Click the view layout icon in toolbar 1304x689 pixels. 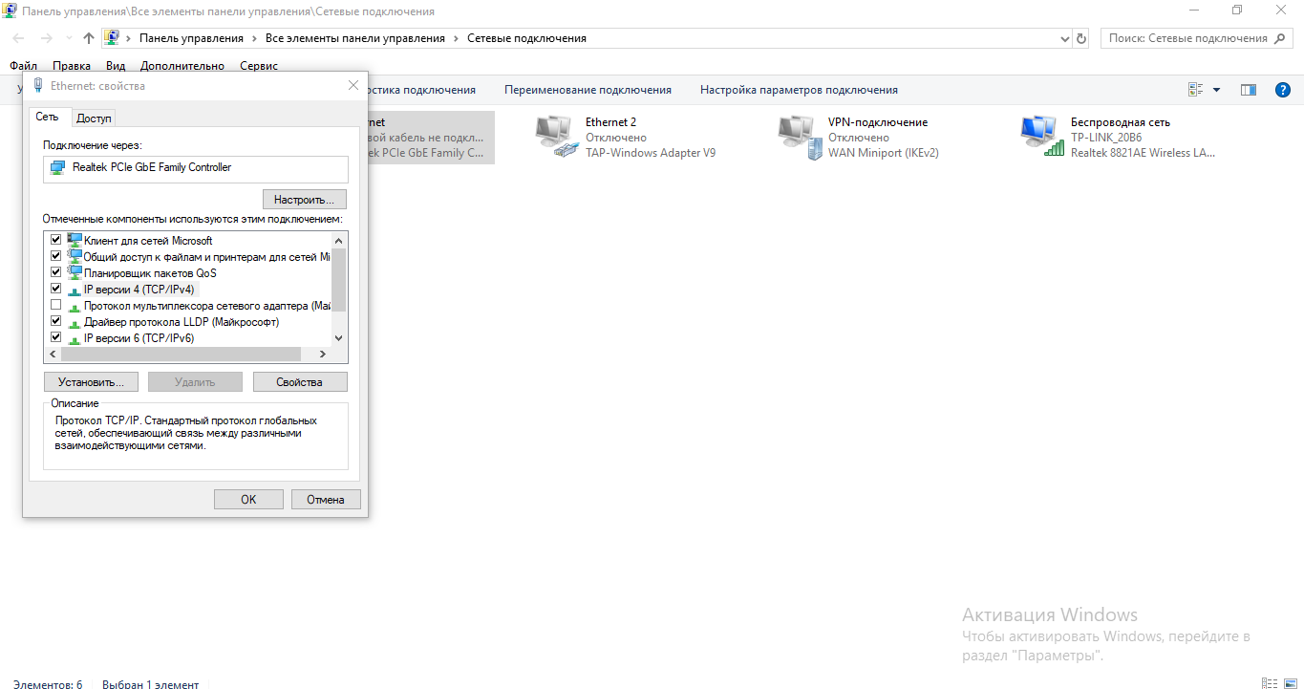[x=1195, y=90]
